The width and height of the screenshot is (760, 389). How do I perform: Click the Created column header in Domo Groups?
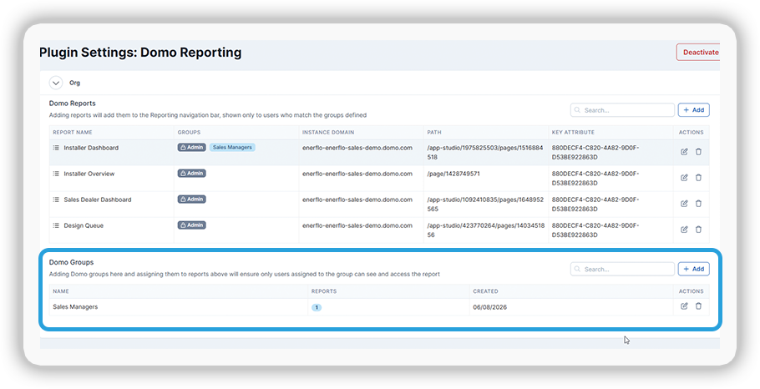click(485, 291)
